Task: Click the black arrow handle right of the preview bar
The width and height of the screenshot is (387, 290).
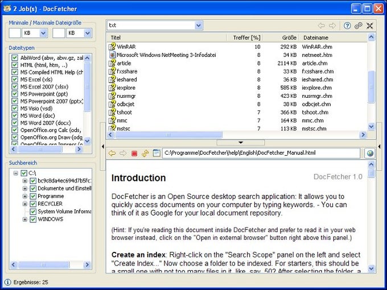Action: (379, 147)
